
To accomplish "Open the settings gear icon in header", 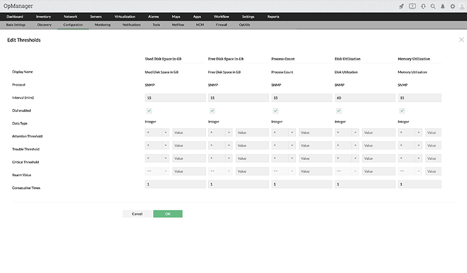I will (452, 6).
